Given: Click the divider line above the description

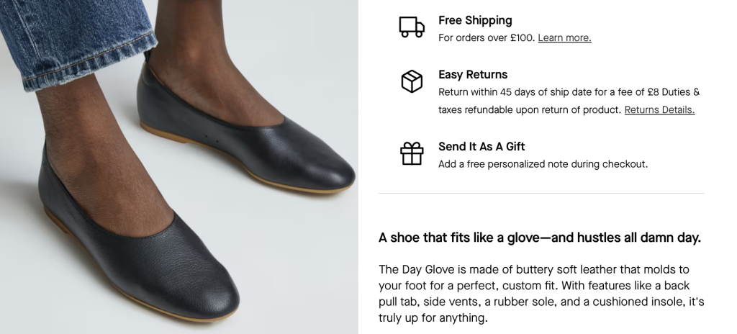Looking at the screenshot, I should (x=541, y=193).
